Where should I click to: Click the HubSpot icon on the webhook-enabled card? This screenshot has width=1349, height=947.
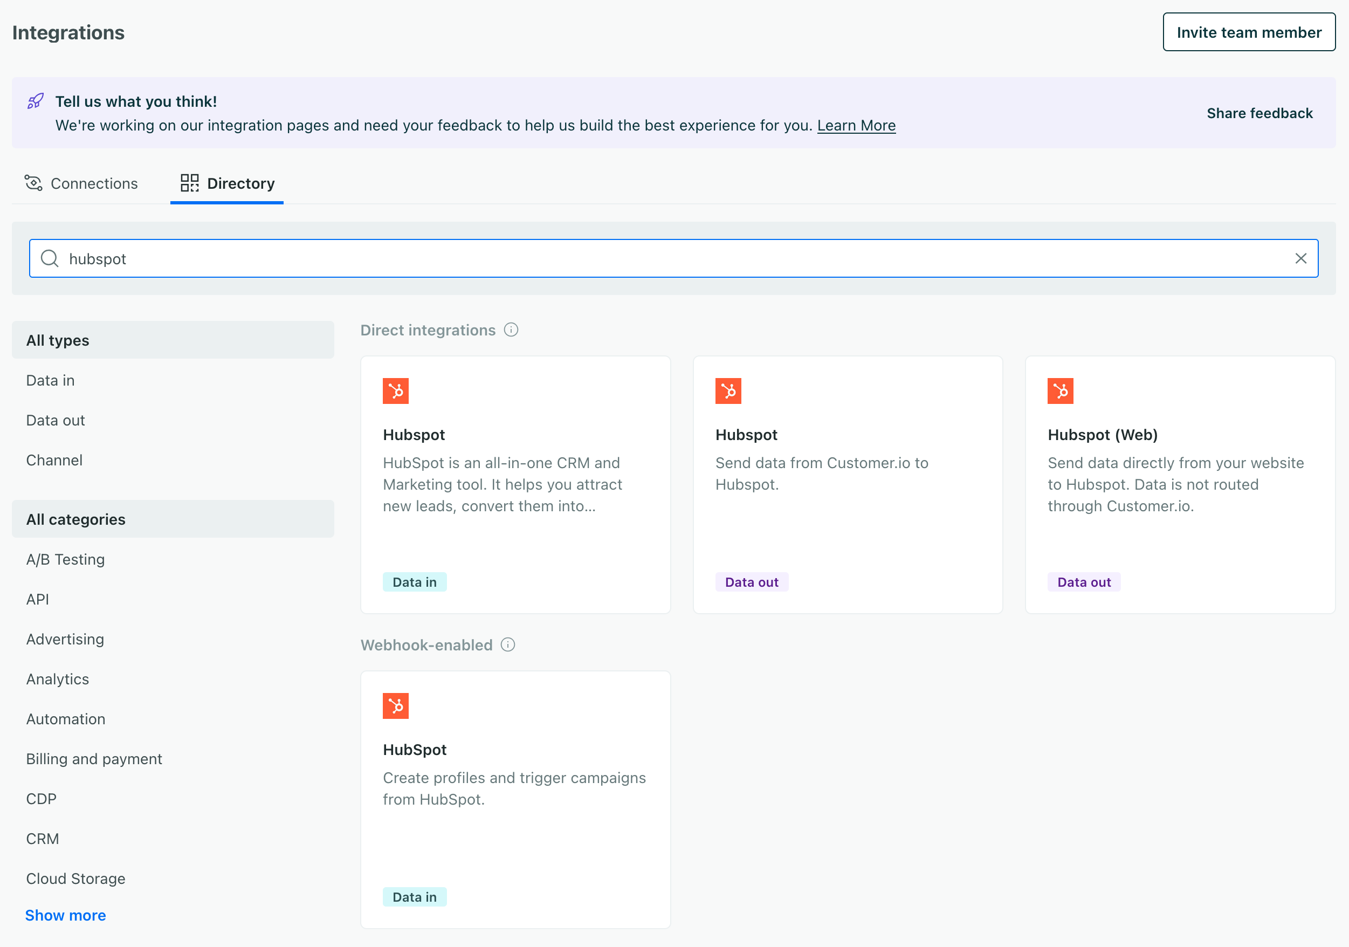[395, 705]
